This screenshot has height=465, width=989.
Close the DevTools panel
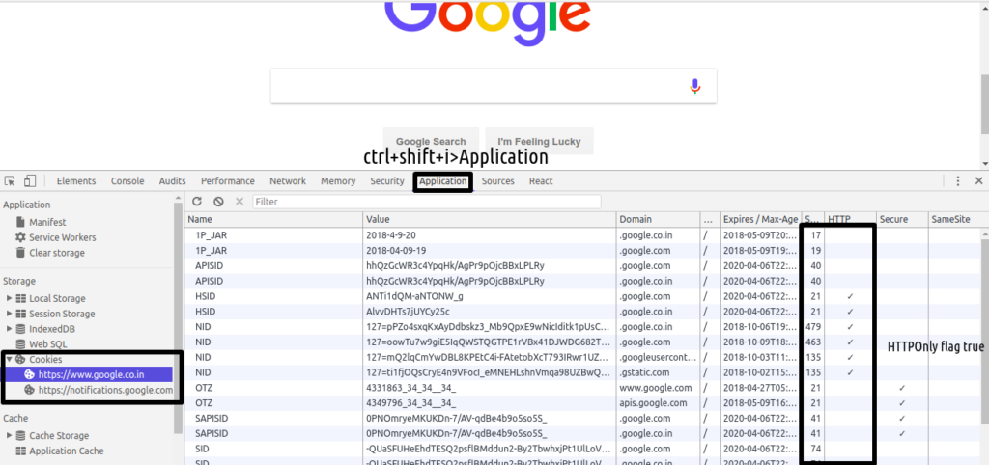click(978, 180)
